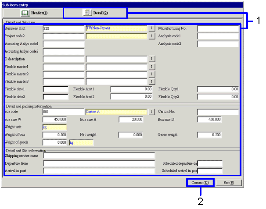Select the Flexible date1 field
The height and width of the screenshot is (209, 266).
(x=55, y=89)
